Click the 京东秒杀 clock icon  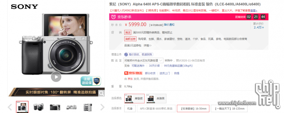click(x=113, y=17)
